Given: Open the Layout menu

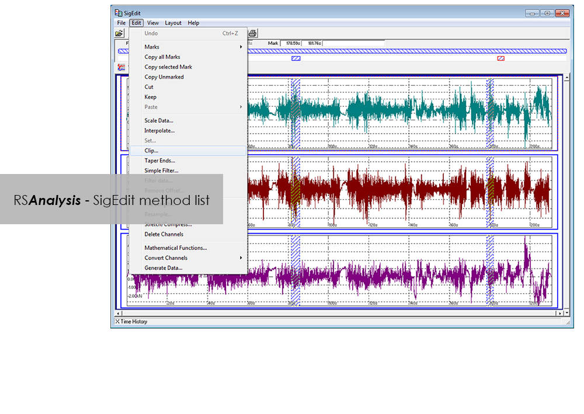Looking at the screenshot, I should (x=173, y=23).
